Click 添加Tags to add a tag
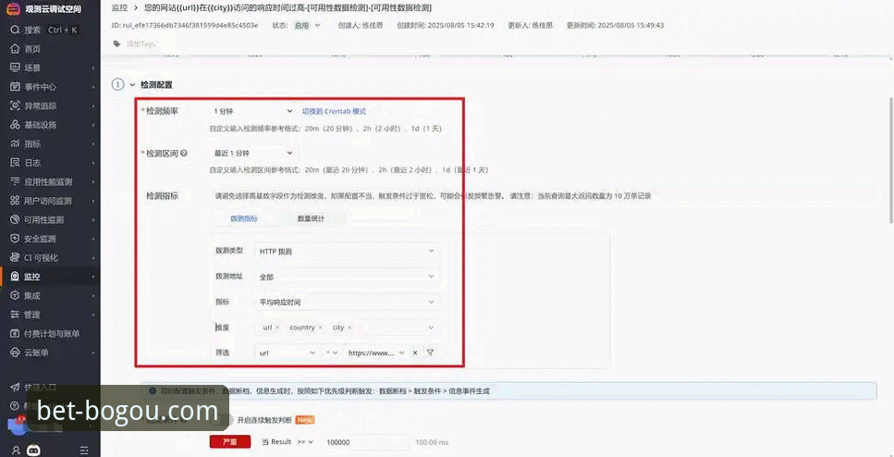Viewport: 894px width, 457px height. tap(141, 43)
